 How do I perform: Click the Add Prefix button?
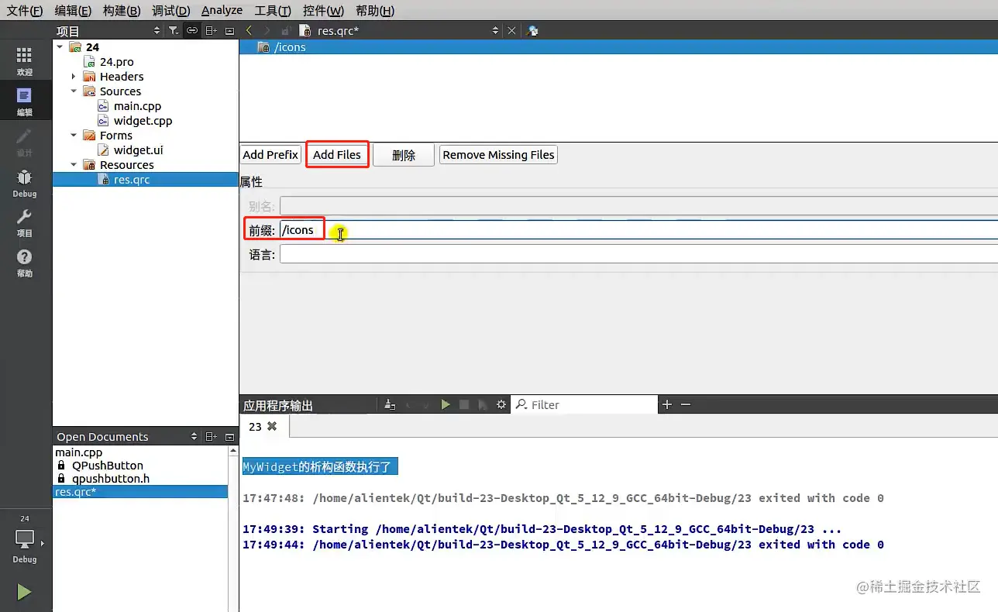[270, 155]
